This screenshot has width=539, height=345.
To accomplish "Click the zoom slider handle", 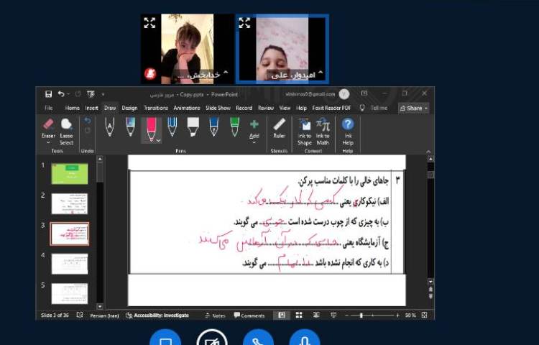I will click(x=361, y=315).
